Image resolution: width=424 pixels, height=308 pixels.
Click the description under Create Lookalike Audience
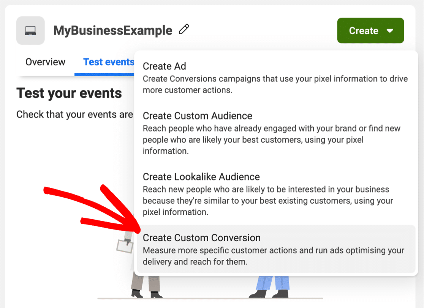(267, 200)
